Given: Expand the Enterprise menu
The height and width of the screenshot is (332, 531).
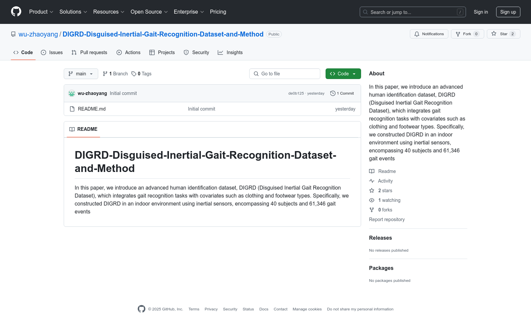Looking at the screenshot, I should point(189,12).
